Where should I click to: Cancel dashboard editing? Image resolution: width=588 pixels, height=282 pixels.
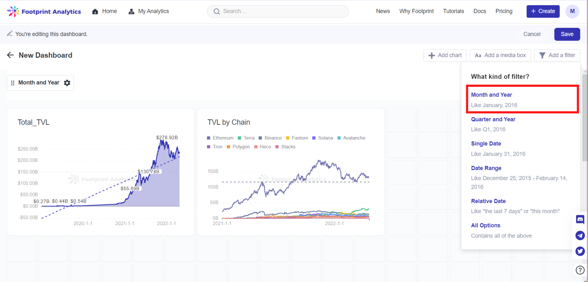click(532, 34)
